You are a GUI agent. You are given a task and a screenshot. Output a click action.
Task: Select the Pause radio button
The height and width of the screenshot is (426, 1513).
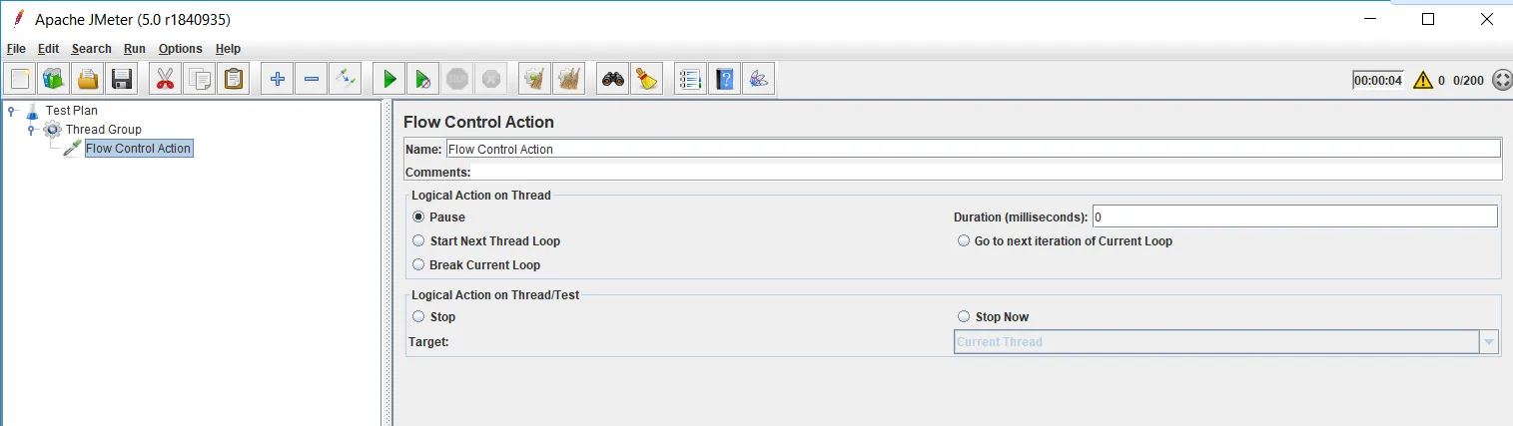(x=418, y=216)
